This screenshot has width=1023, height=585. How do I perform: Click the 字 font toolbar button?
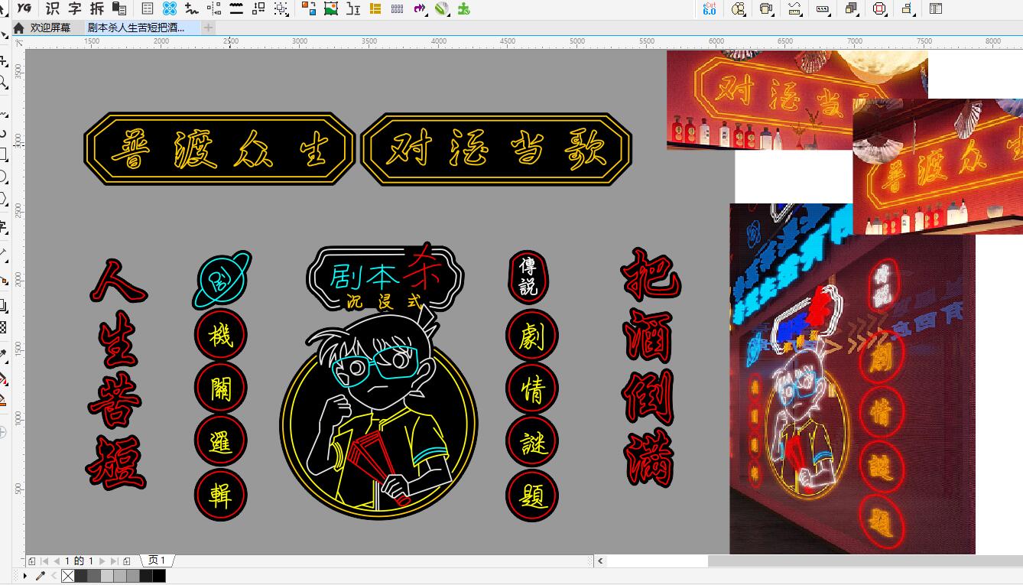74,8
